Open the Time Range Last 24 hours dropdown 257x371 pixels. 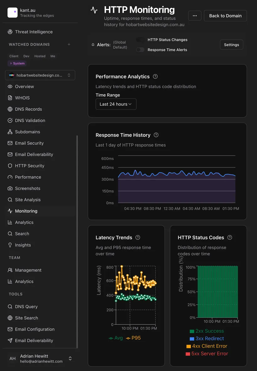pyautogui.click(x=116, y=104)
